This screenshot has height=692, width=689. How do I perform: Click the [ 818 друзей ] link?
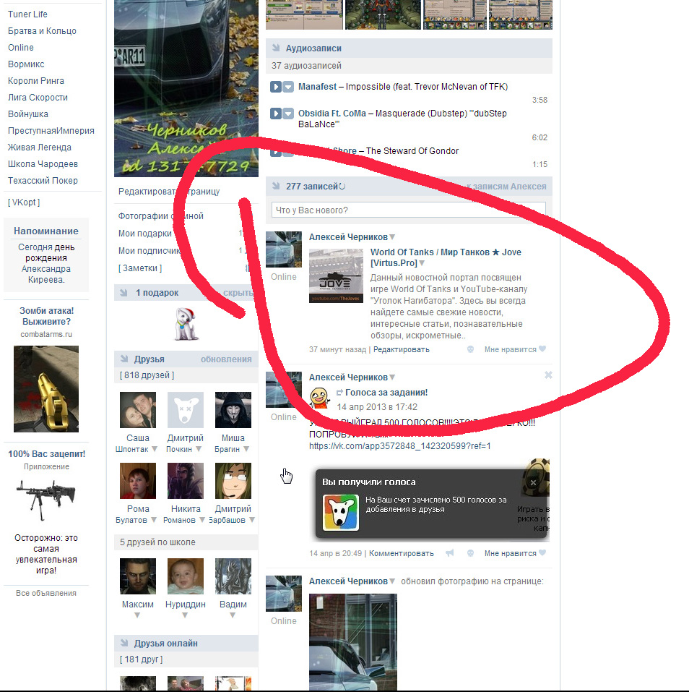pyautogui.click(x=147, y=375)
